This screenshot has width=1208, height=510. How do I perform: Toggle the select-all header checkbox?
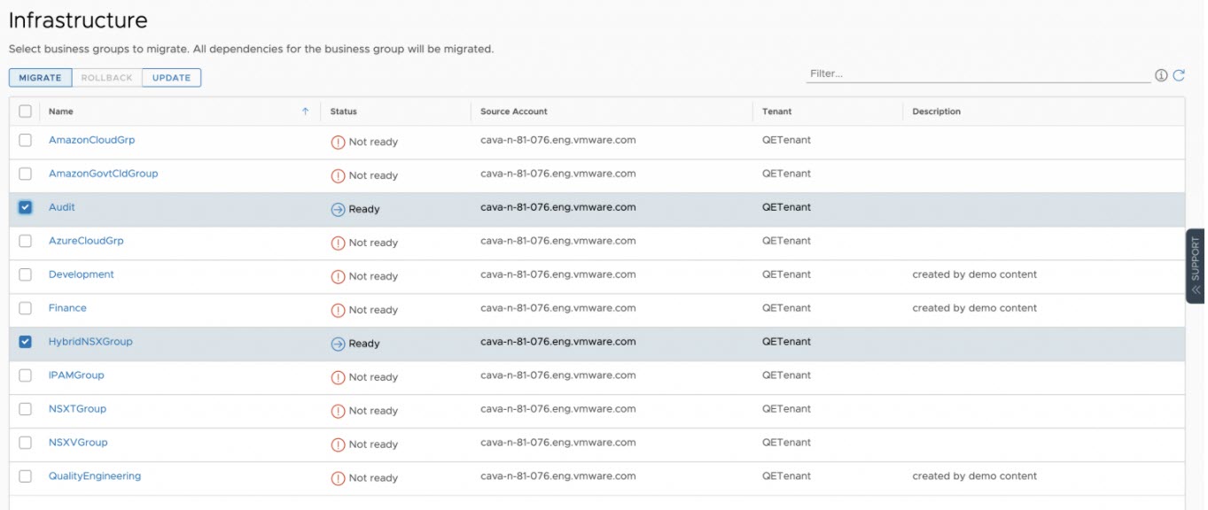pyautogui.click(x=25, y=112)
